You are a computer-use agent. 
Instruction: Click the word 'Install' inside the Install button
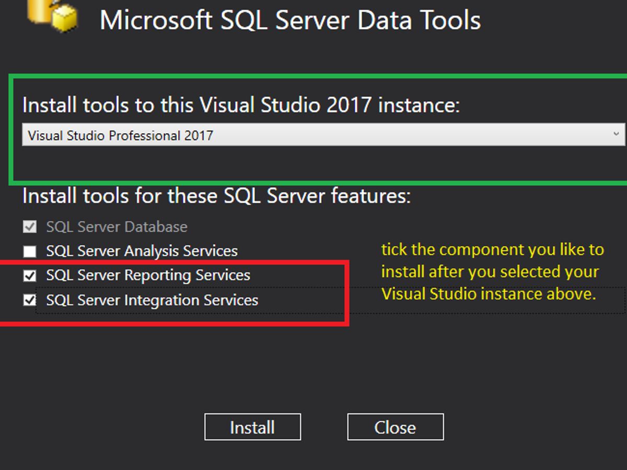(252, 428)
